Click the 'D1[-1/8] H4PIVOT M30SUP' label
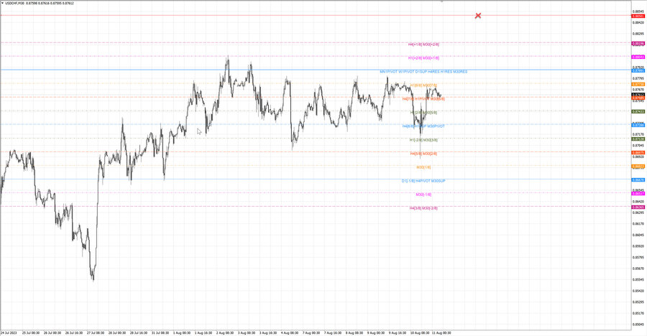The height and width of the screenshot is (336, 647). tap(423, 181)
